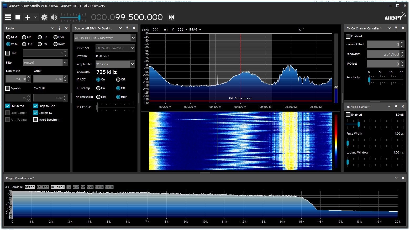Toggle the FM Stereo checkbox

(x=8, y=106)
